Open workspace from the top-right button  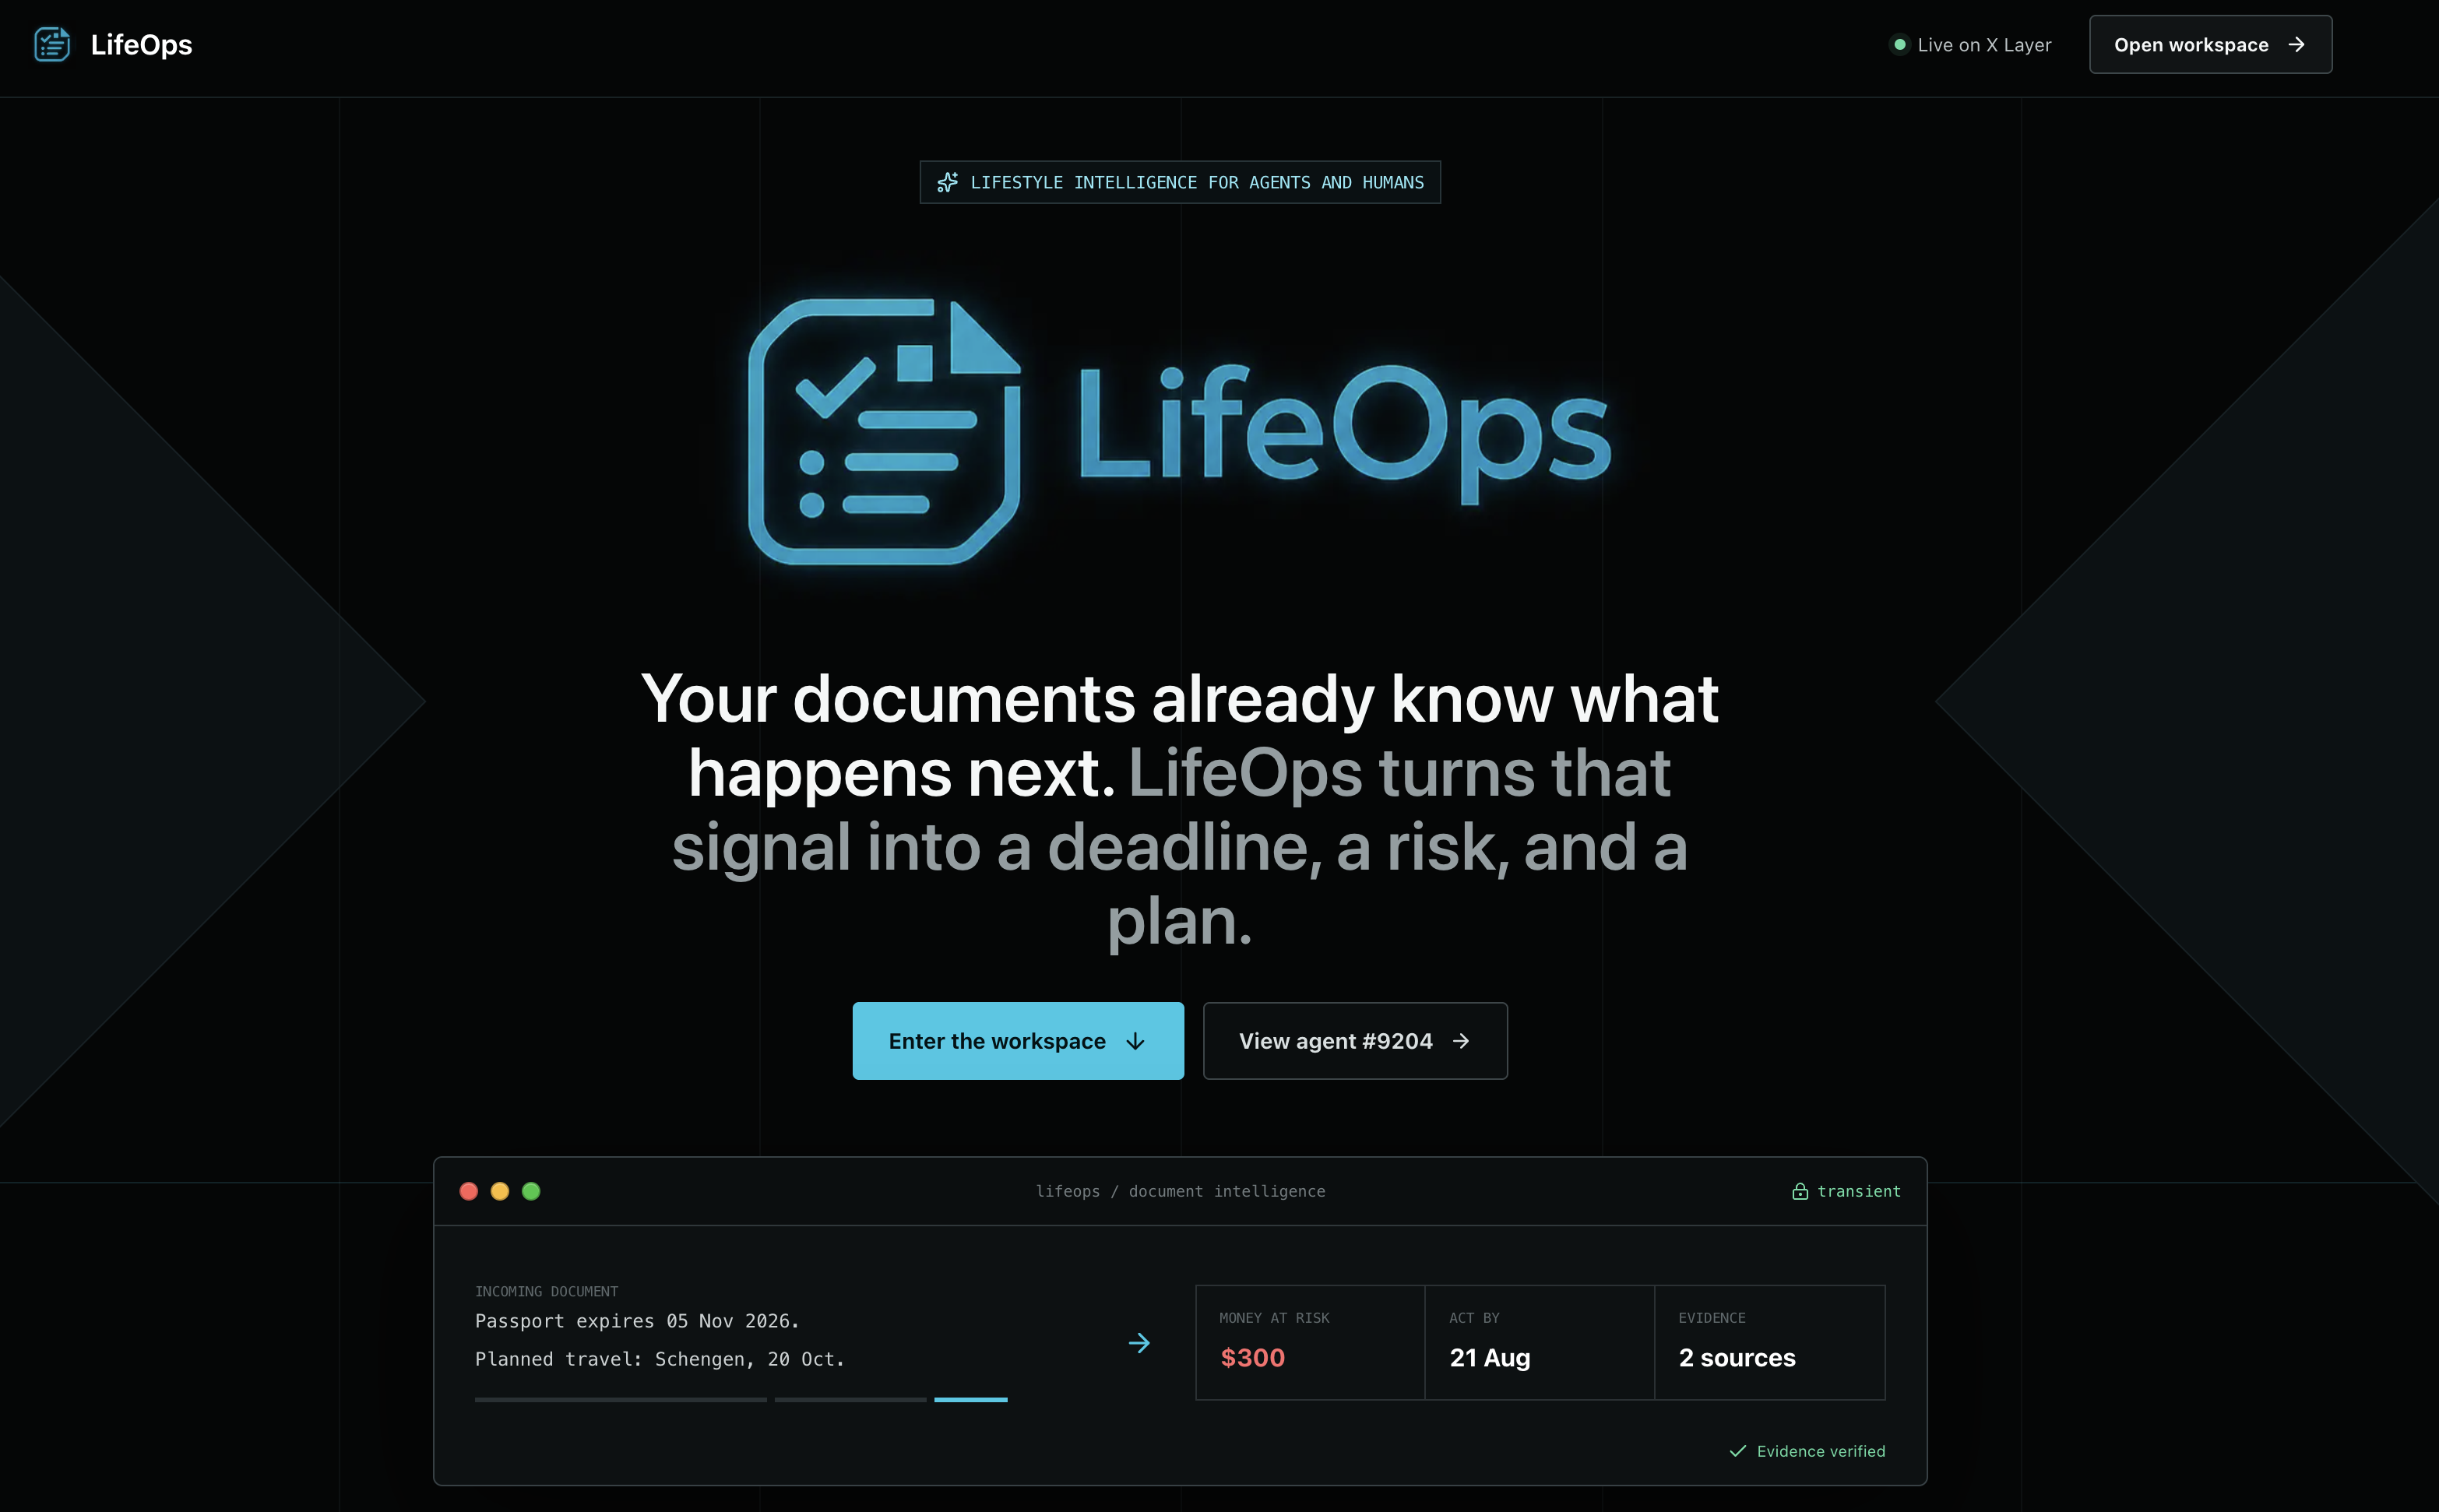click(2210, 45)
